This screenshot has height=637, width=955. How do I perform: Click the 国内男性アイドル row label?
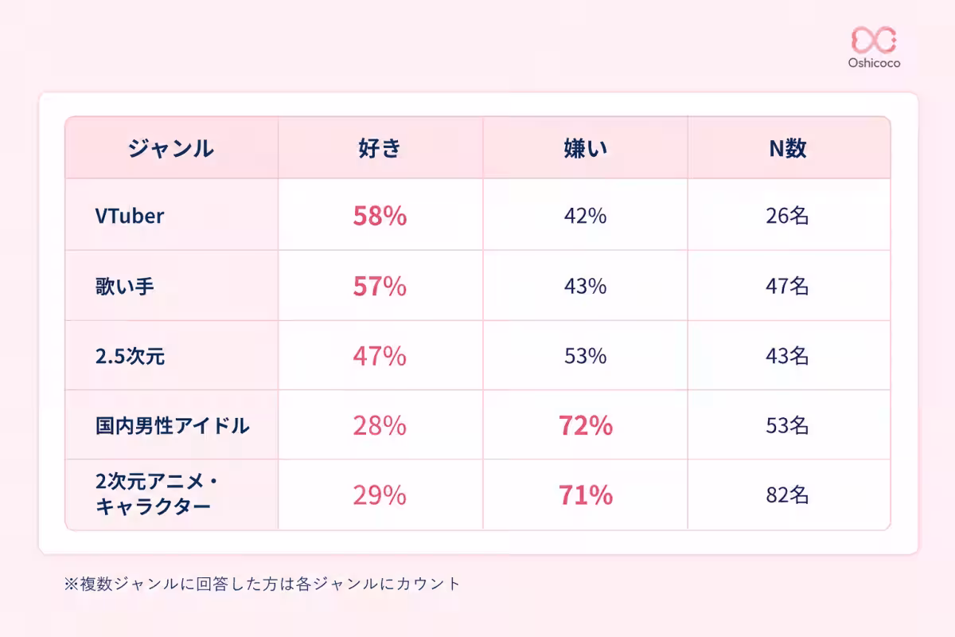coord(172,425)
